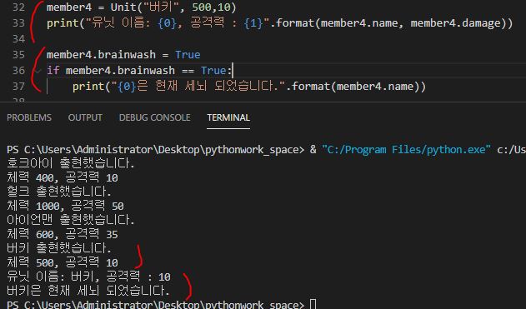526x309 pixels.
Task: Click line number 37 in the gutter
Action: coord(18,87)
